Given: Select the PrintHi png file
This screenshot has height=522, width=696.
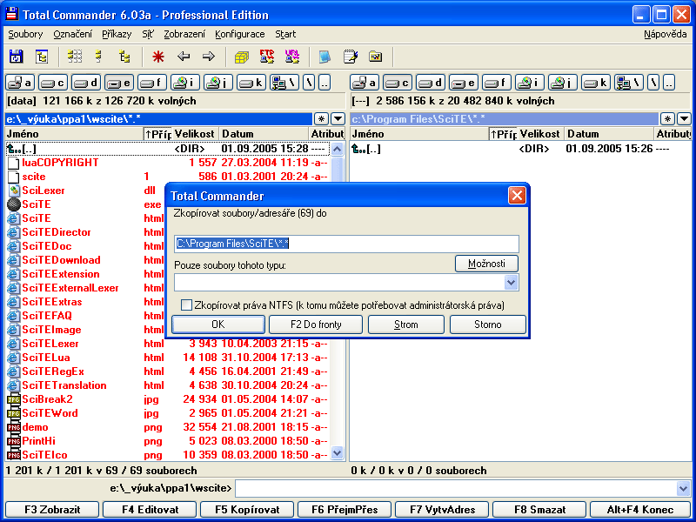Looking at the screenshot, I should (x=168, y=441).
